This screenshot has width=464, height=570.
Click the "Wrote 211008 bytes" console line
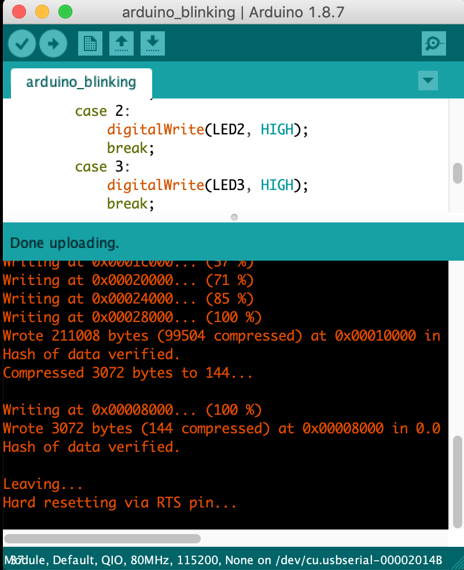pyautogui.click(x=222, y=336)
